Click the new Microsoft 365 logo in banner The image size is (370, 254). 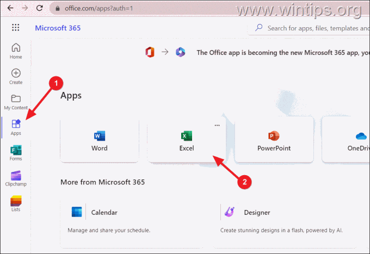point(181,52)
